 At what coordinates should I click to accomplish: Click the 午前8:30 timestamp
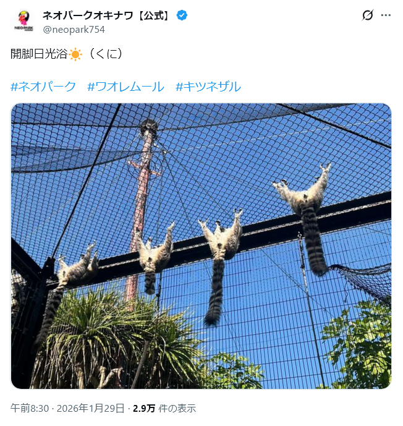(30, 408)
